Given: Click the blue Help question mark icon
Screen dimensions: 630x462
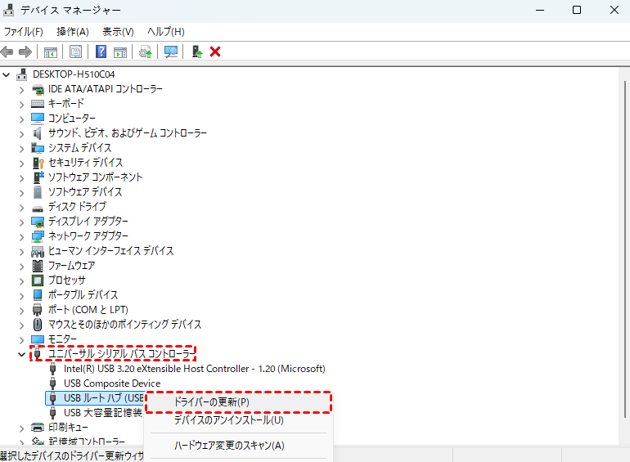Looking at the screenshot, I should [x=101, y=52].
